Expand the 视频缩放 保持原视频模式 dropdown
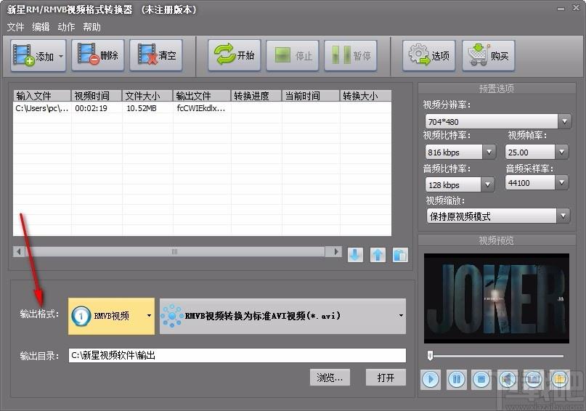 (x=563, y=216)
